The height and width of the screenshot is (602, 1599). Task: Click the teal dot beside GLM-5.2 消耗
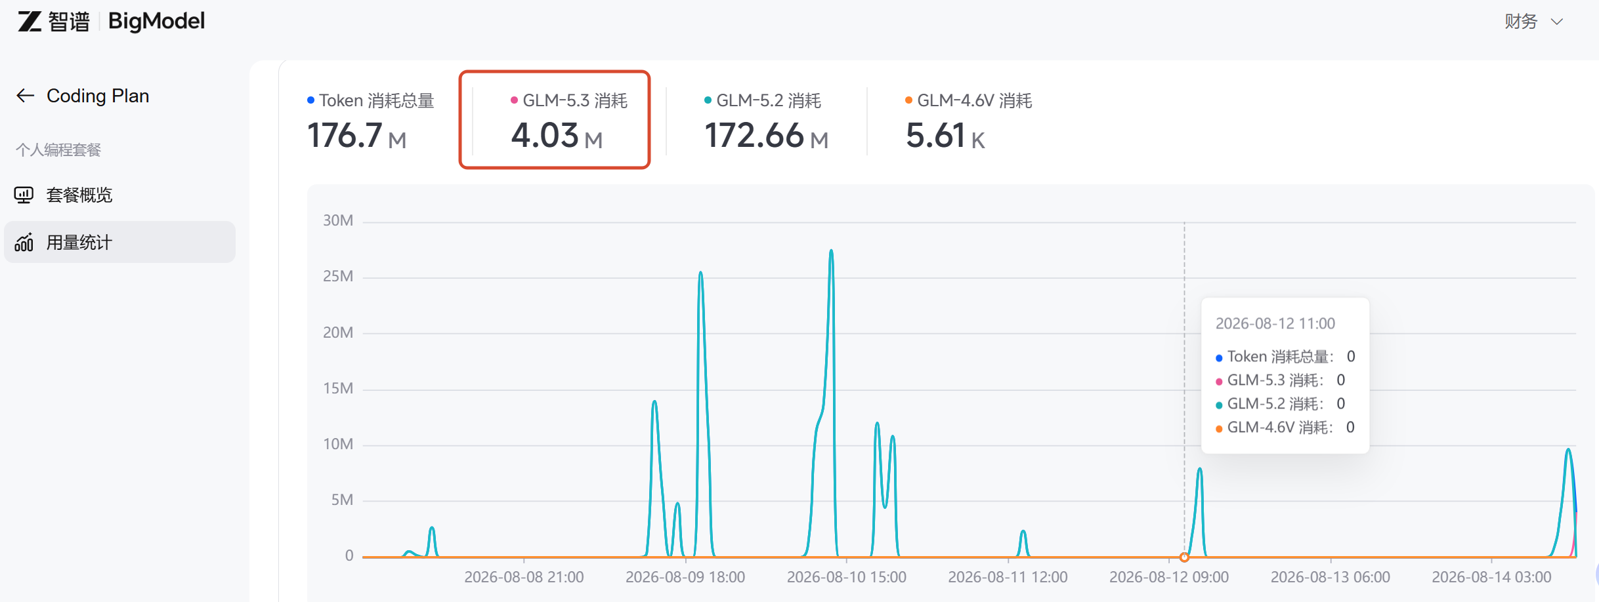click(x=708, y=100)
